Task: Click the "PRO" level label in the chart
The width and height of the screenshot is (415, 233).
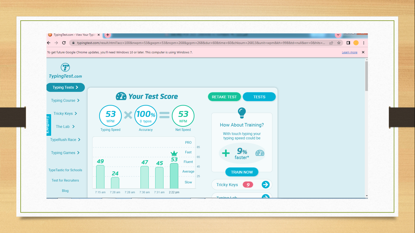Action: [188, 143]
